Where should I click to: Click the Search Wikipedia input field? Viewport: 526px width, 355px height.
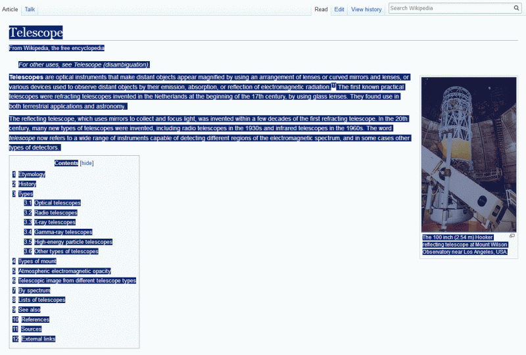450,9
